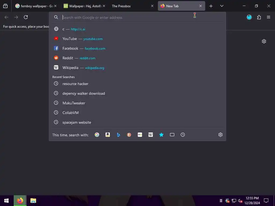
Task: Close the Wallpaper: Hej, Astolfo tab
Action: [104, 6]
